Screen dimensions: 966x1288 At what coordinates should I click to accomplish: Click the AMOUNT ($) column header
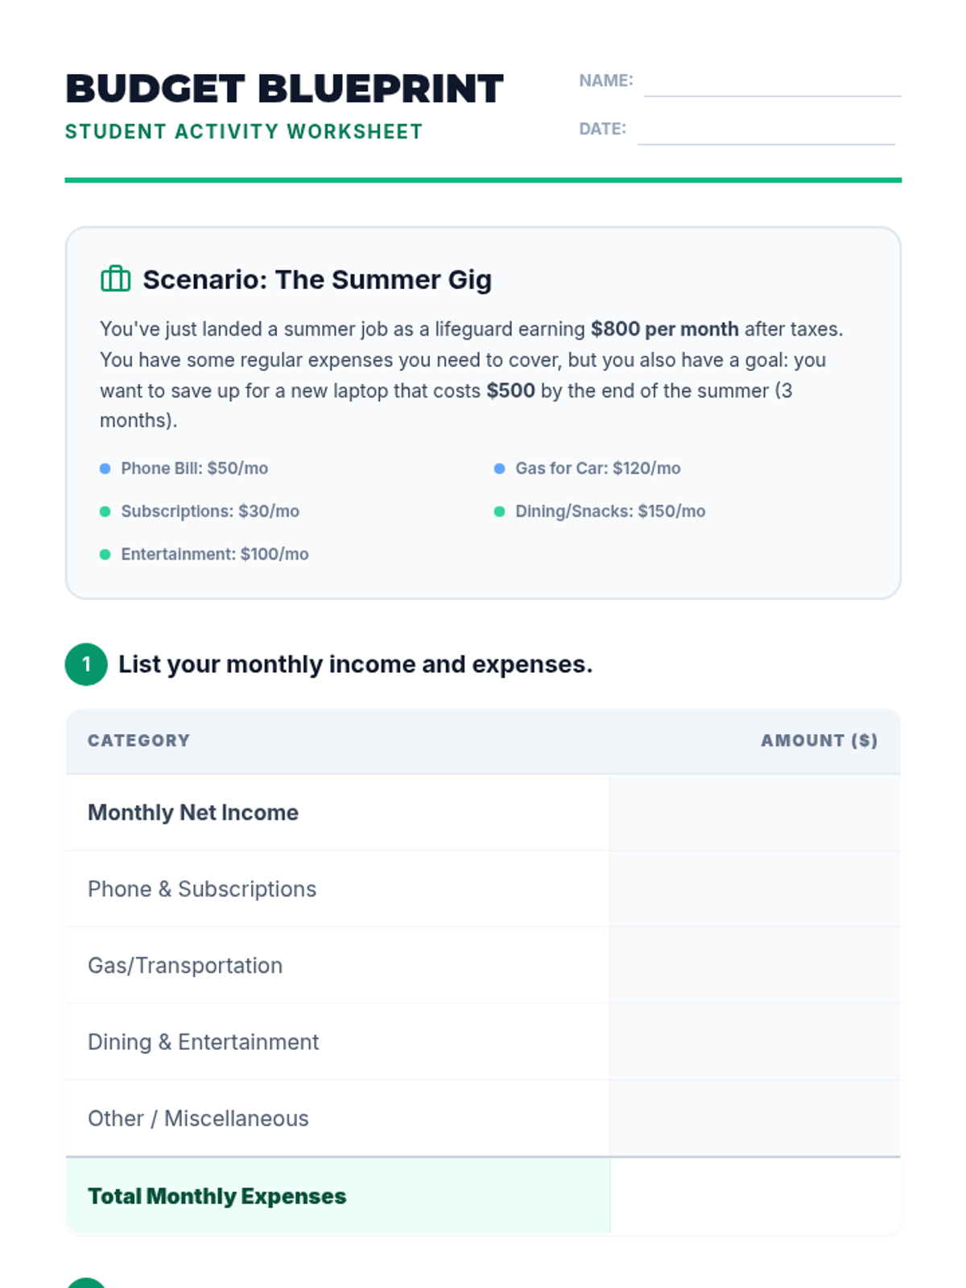coord(819,741)
